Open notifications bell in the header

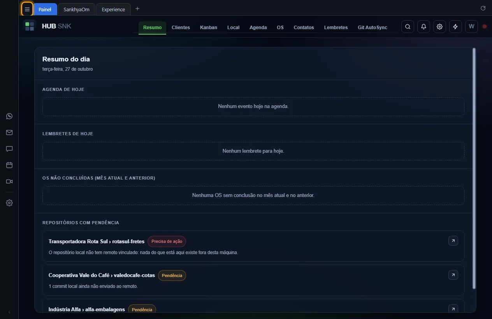[423, 27]
